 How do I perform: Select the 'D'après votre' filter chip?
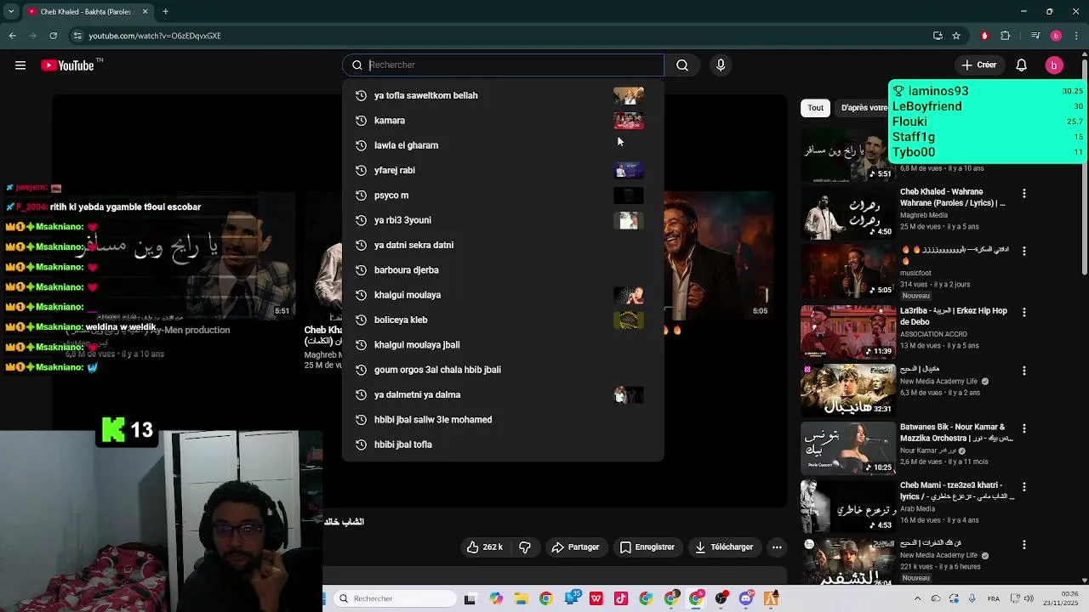tap(862, 108)
